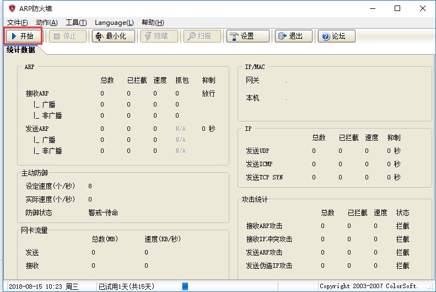Click the 发送ARP row label
436x292 pixels.
point(37,129)
